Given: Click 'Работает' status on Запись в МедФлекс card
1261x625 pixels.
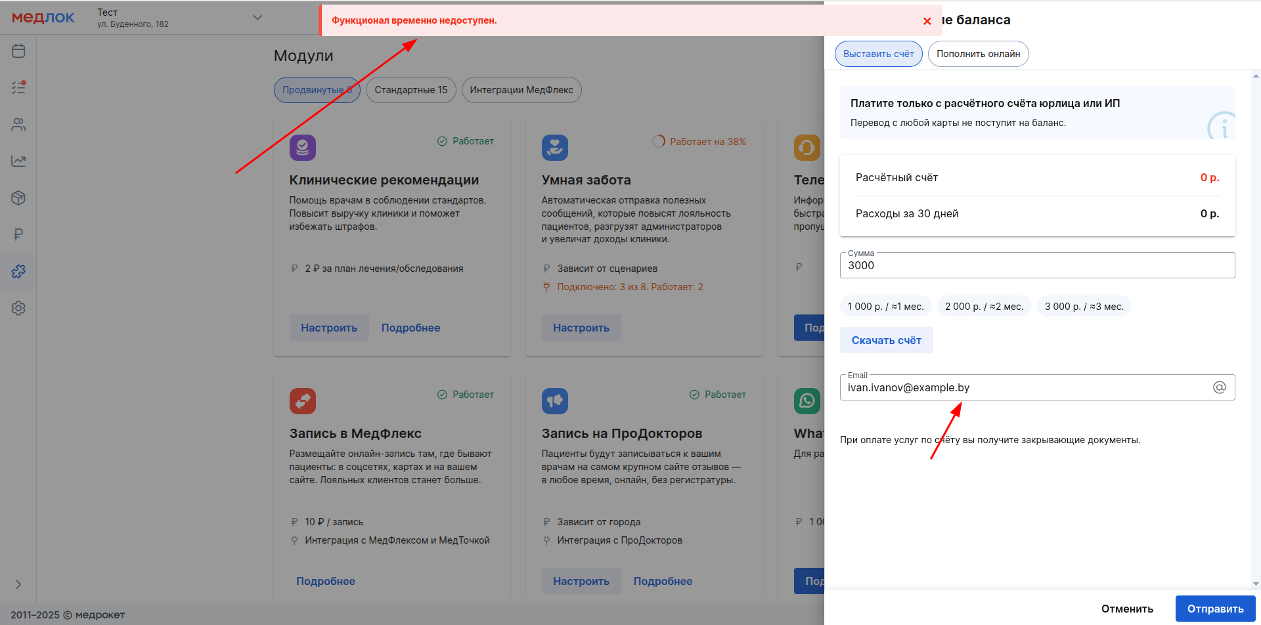Looking at the screenshot, I should tap(466, 395).
